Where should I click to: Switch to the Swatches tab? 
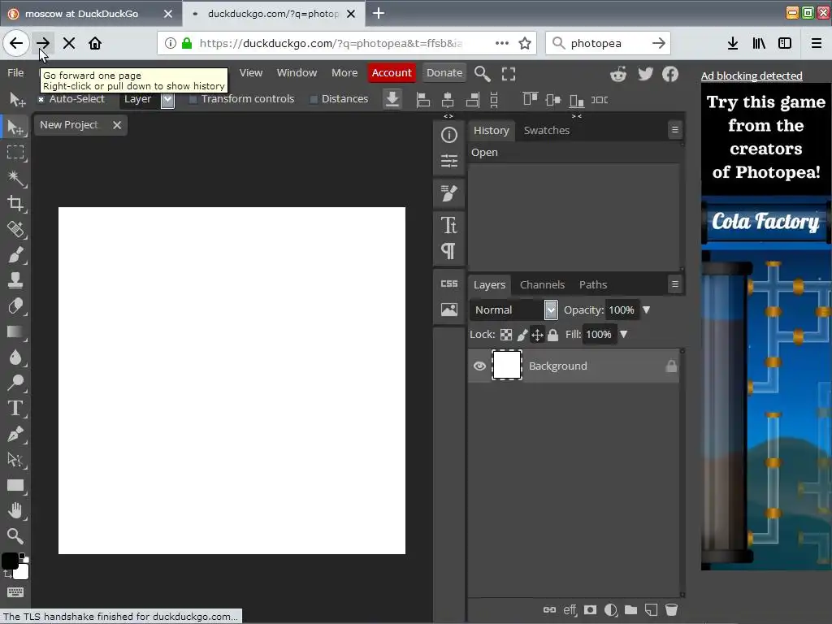tap(547, 131)
